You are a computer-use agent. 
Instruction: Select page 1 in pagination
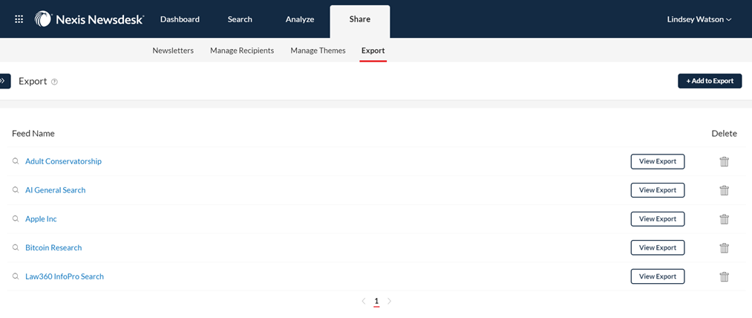point(376,301)
